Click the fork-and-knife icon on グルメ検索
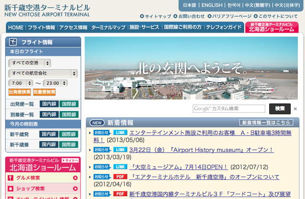The width and height of the screenshot is (305, 199). [x=10, y=178]
